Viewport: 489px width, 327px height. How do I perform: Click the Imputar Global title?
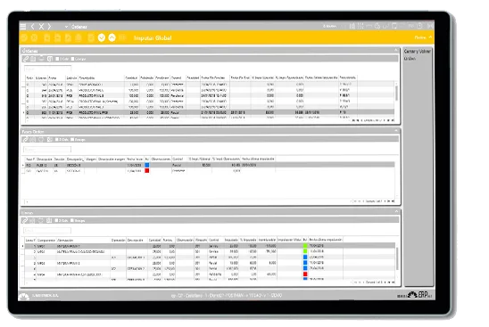pos(153,38)
